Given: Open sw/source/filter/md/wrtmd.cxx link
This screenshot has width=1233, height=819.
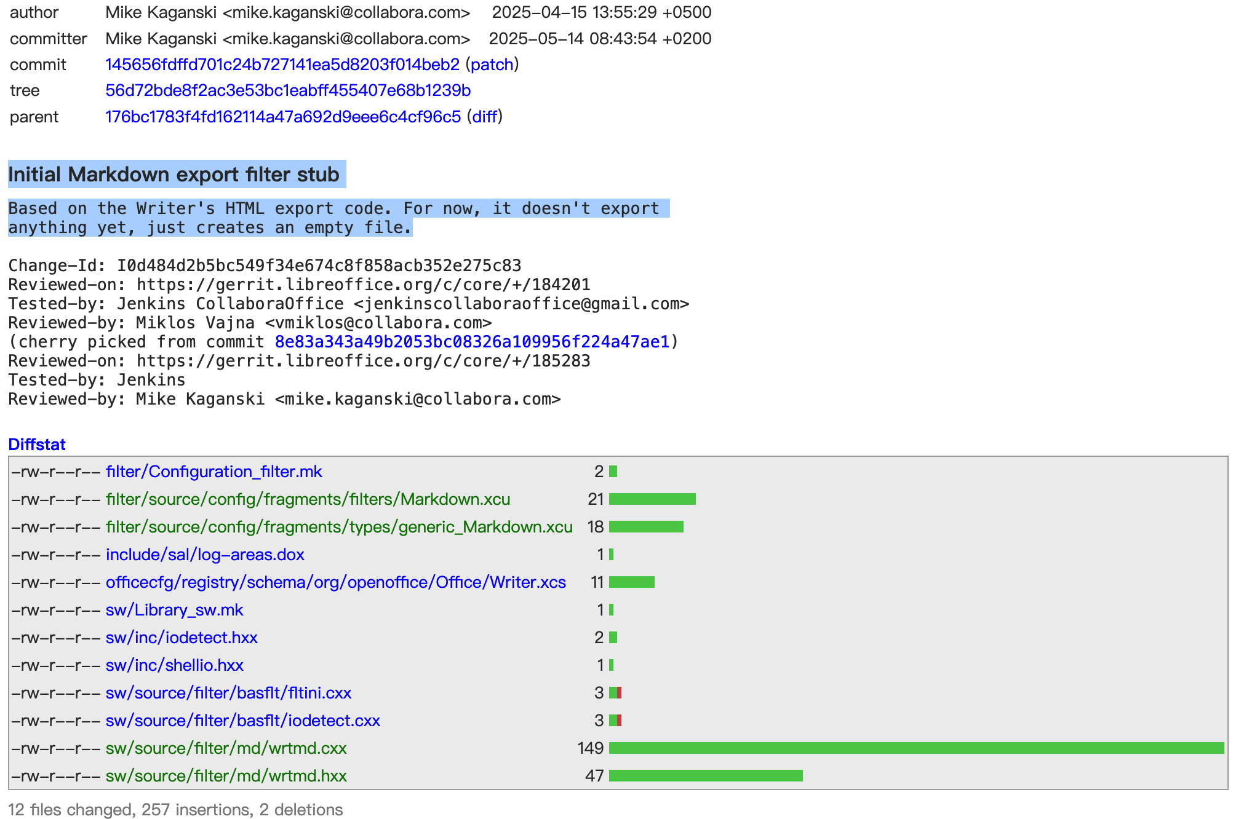Looking at the screenshot, I should (x=226, y=748).
